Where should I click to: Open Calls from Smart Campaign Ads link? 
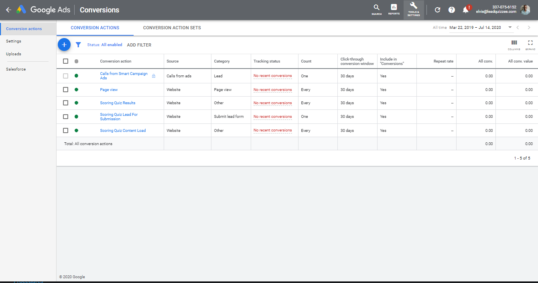124,76
